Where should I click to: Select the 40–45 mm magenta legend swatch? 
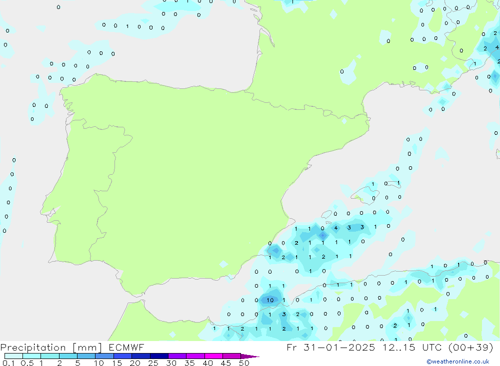tap(213, 356)
